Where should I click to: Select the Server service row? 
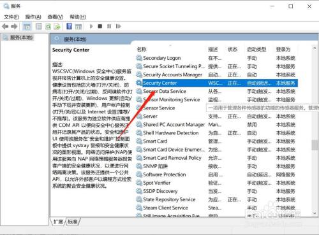pos(217,117)
